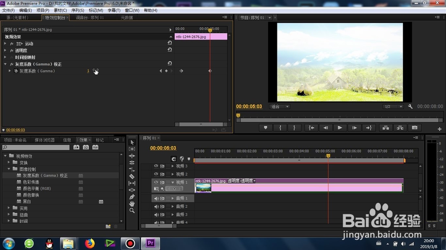
Task: Toggle sync lock on Video 3 track
Action: [162, 166]
